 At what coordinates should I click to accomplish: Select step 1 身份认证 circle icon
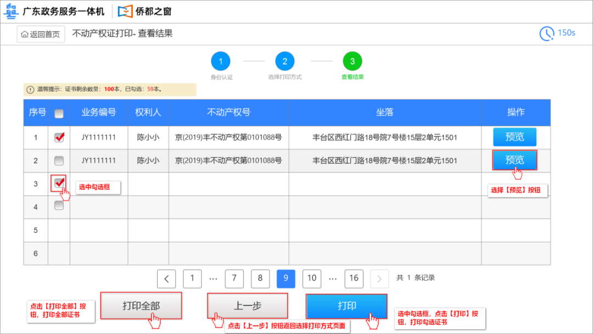click(221, 62)
